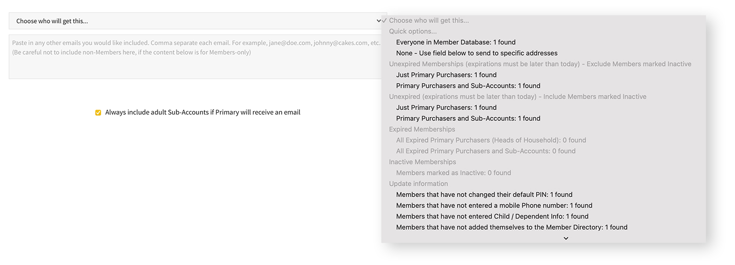The image size is (735, 265).
Task: Choose 'Just Primary Purchasers' under Include Inactive
Action: 446,108
